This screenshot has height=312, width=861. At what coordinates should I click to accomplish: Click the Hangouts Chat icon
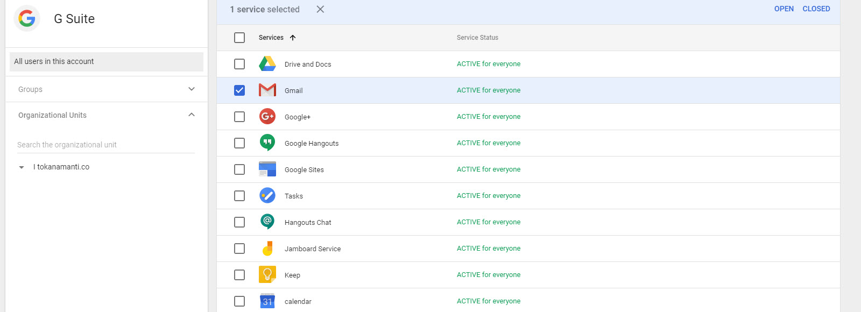coord(267,222)
